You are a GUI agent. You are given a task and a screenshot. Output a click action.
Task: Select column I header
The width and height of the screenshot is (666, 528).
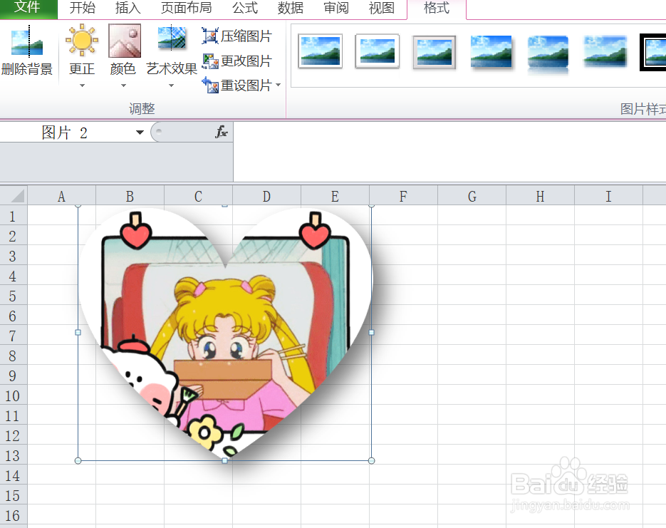point(608,196)
